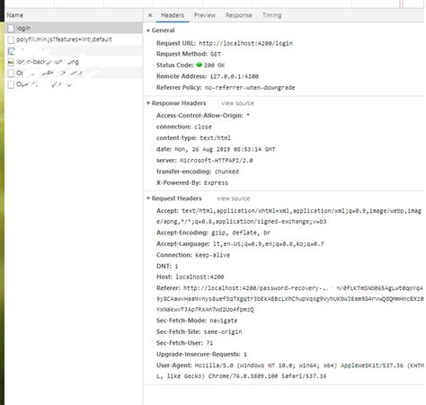
Task: Click the Accept-Language header value
Action: 269,244
